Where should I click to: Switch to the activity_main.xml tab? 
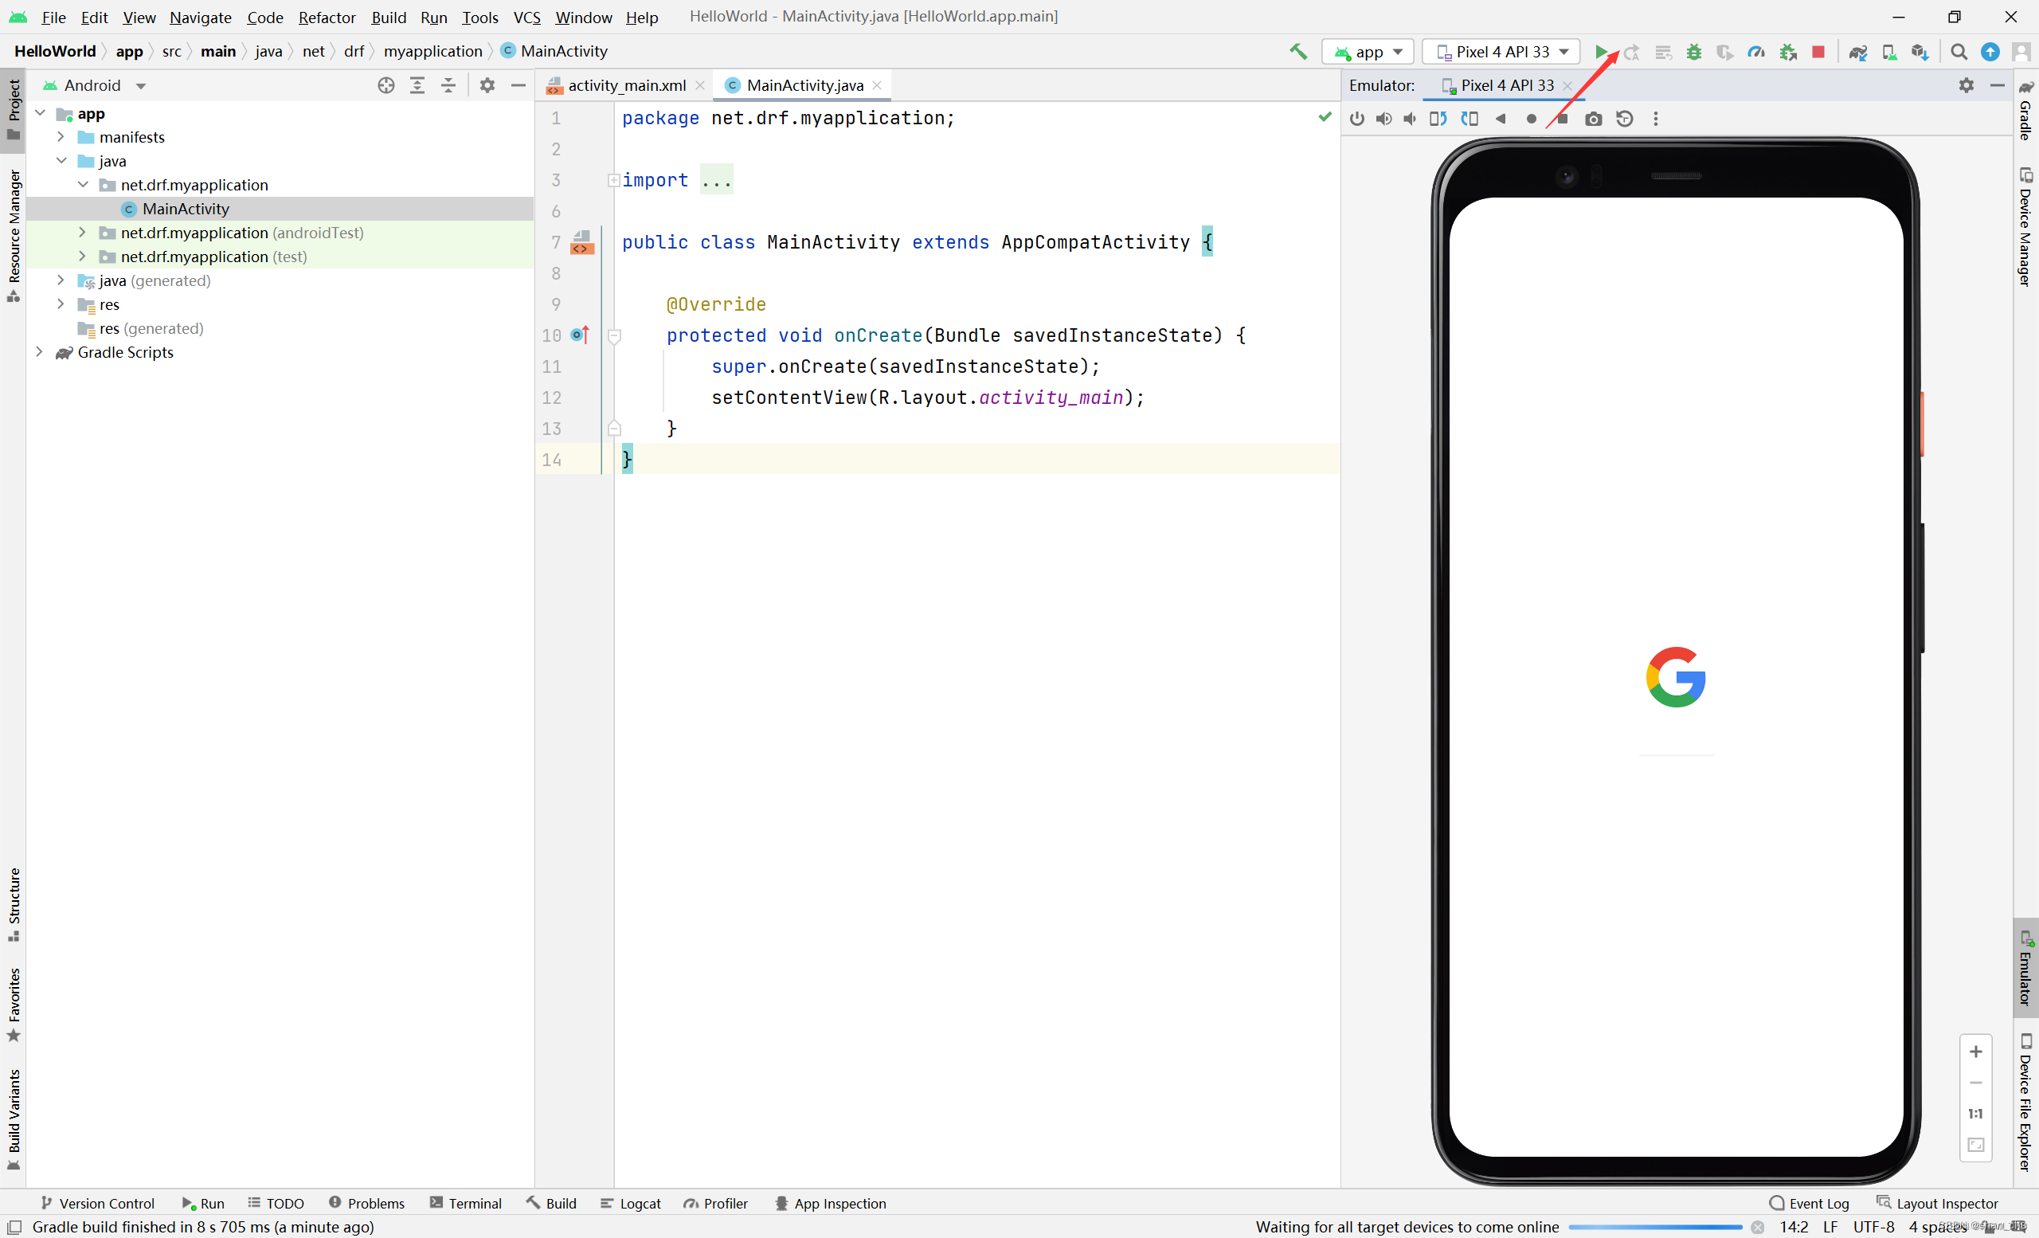pos(625,86)
